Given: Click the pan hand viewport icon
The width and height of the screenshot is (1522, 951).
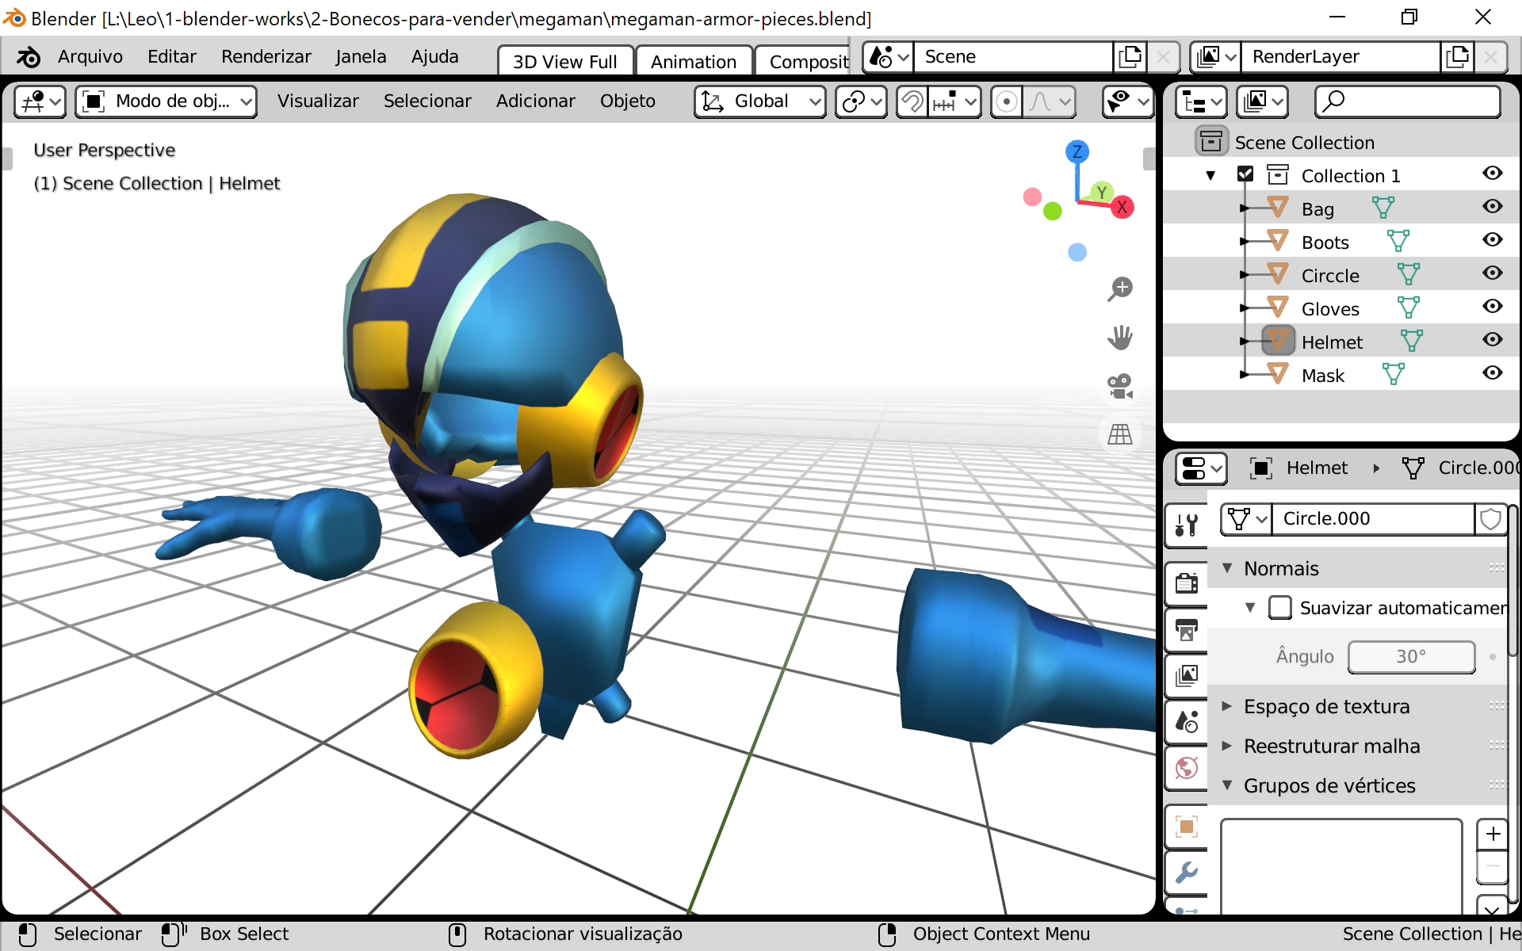Looking at the screenshot, I should click(1120, 338).
